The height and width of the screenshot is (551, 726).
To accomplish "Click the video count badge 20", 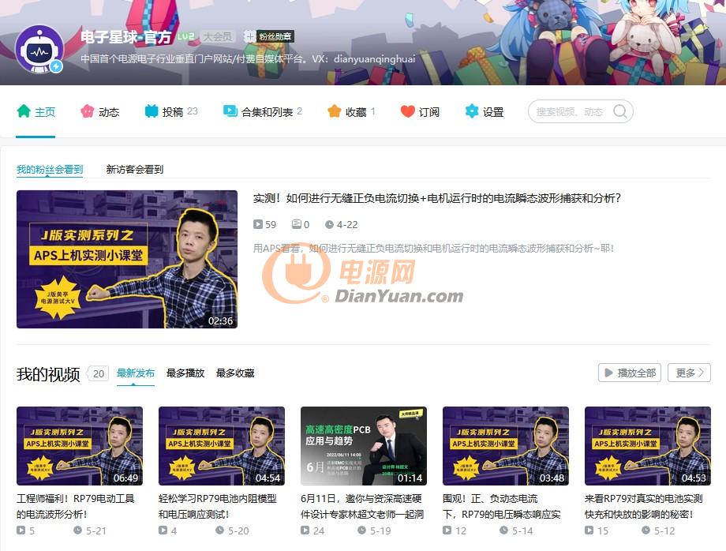I will pos(98,373).
